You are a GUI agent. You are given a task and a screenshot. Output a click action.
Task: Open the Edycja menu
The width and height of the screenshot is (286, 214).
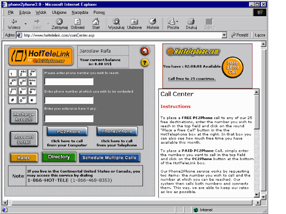25,12
